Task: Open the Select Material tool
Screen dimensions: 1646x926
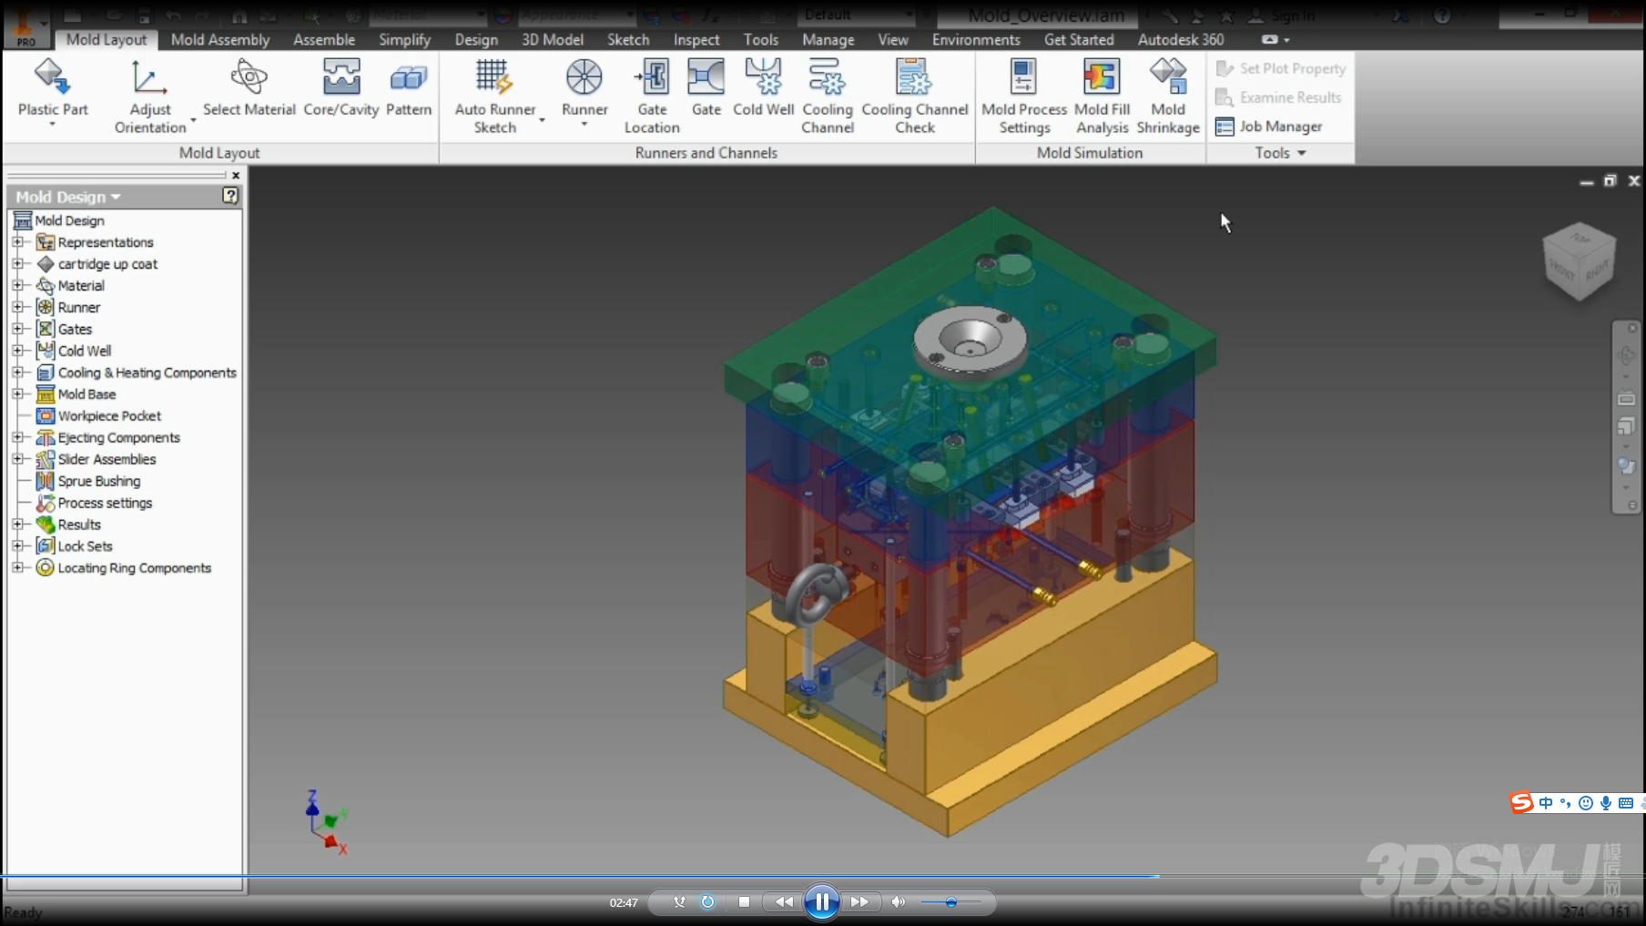Action: pos(249,87)
